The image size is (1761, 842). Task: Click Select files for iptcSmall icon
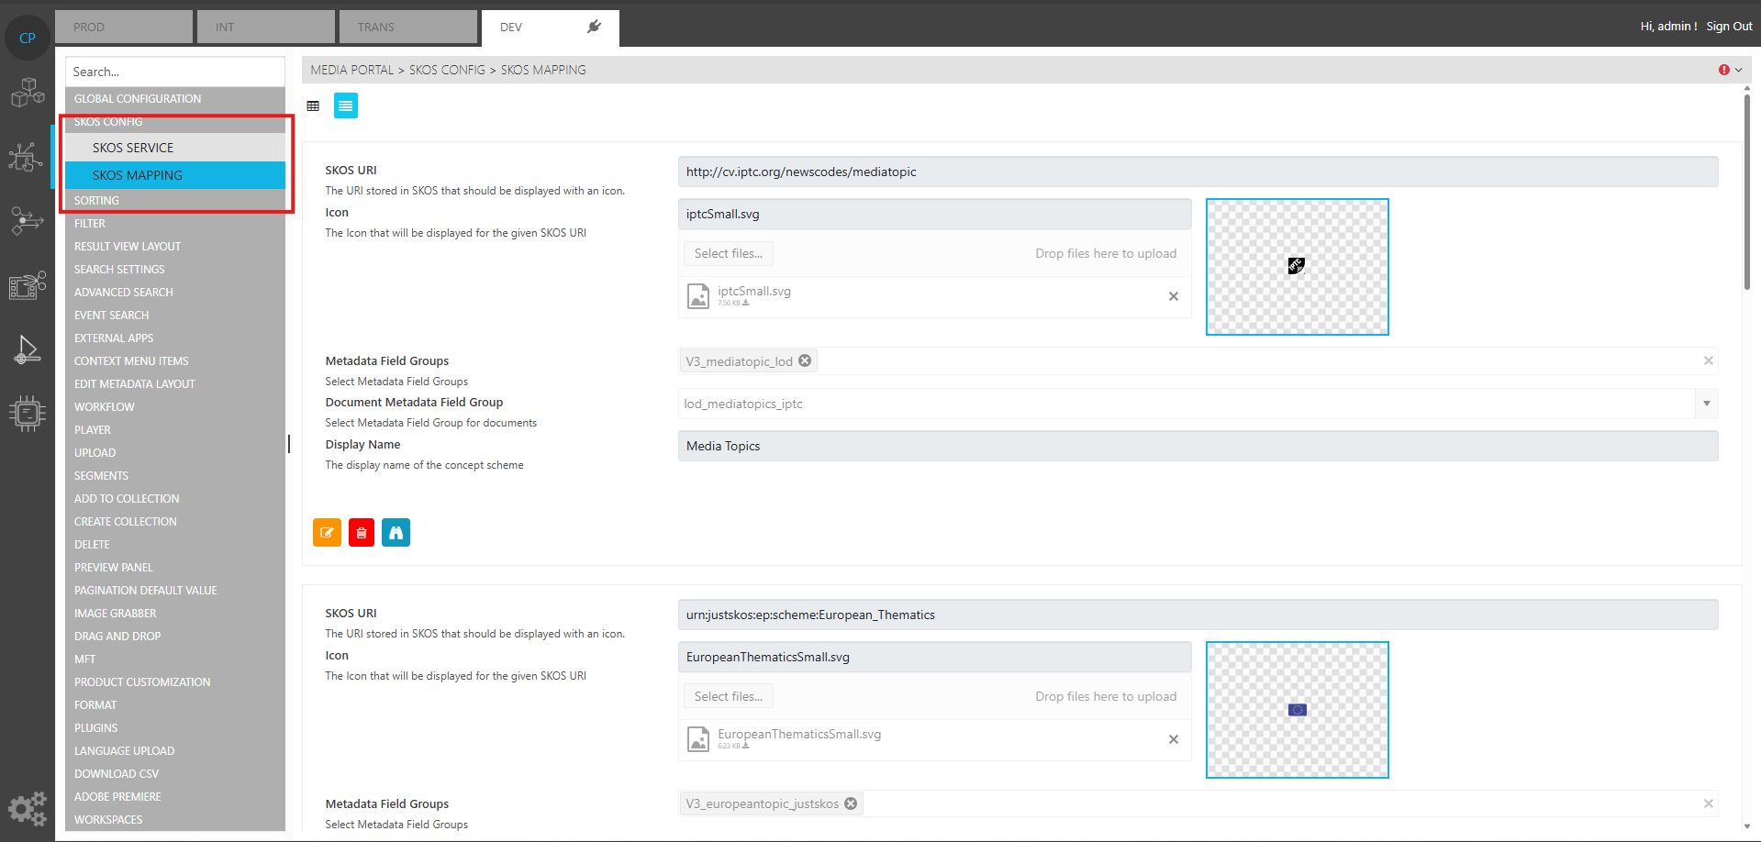(x=728, y=253)
